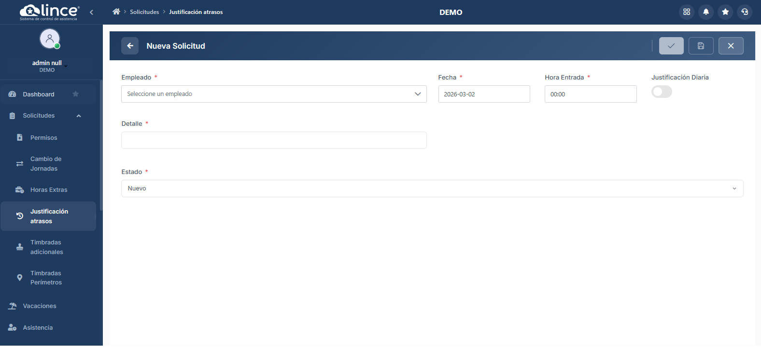Open the Permisos menu entry

[43, 138]
